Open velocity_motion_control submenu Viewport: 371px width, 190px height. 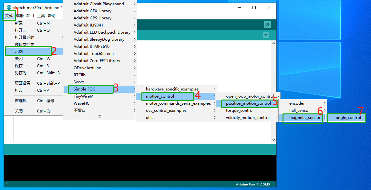(x=248, y=118)
